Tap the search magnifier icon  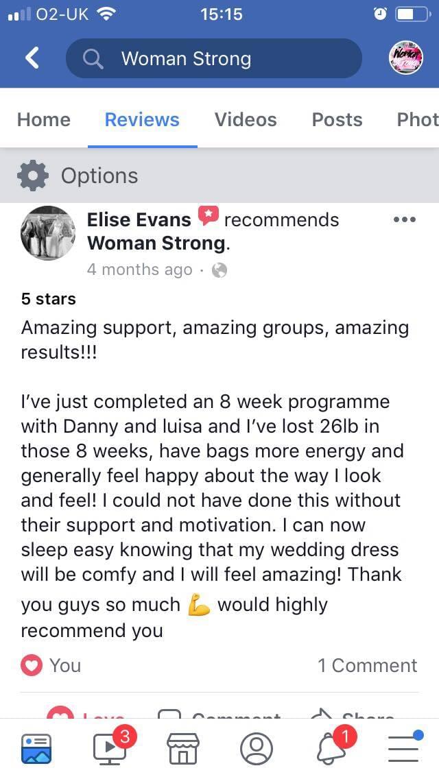click(x=93, y=59)
